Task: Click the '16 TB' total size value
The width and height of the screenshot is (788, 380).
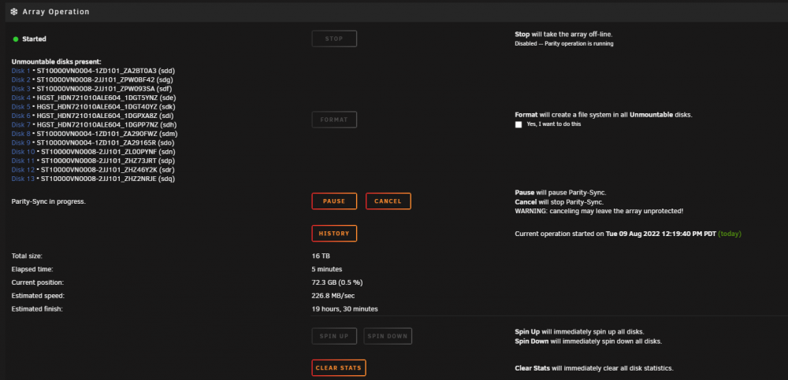Action: (x=321, y=256)
